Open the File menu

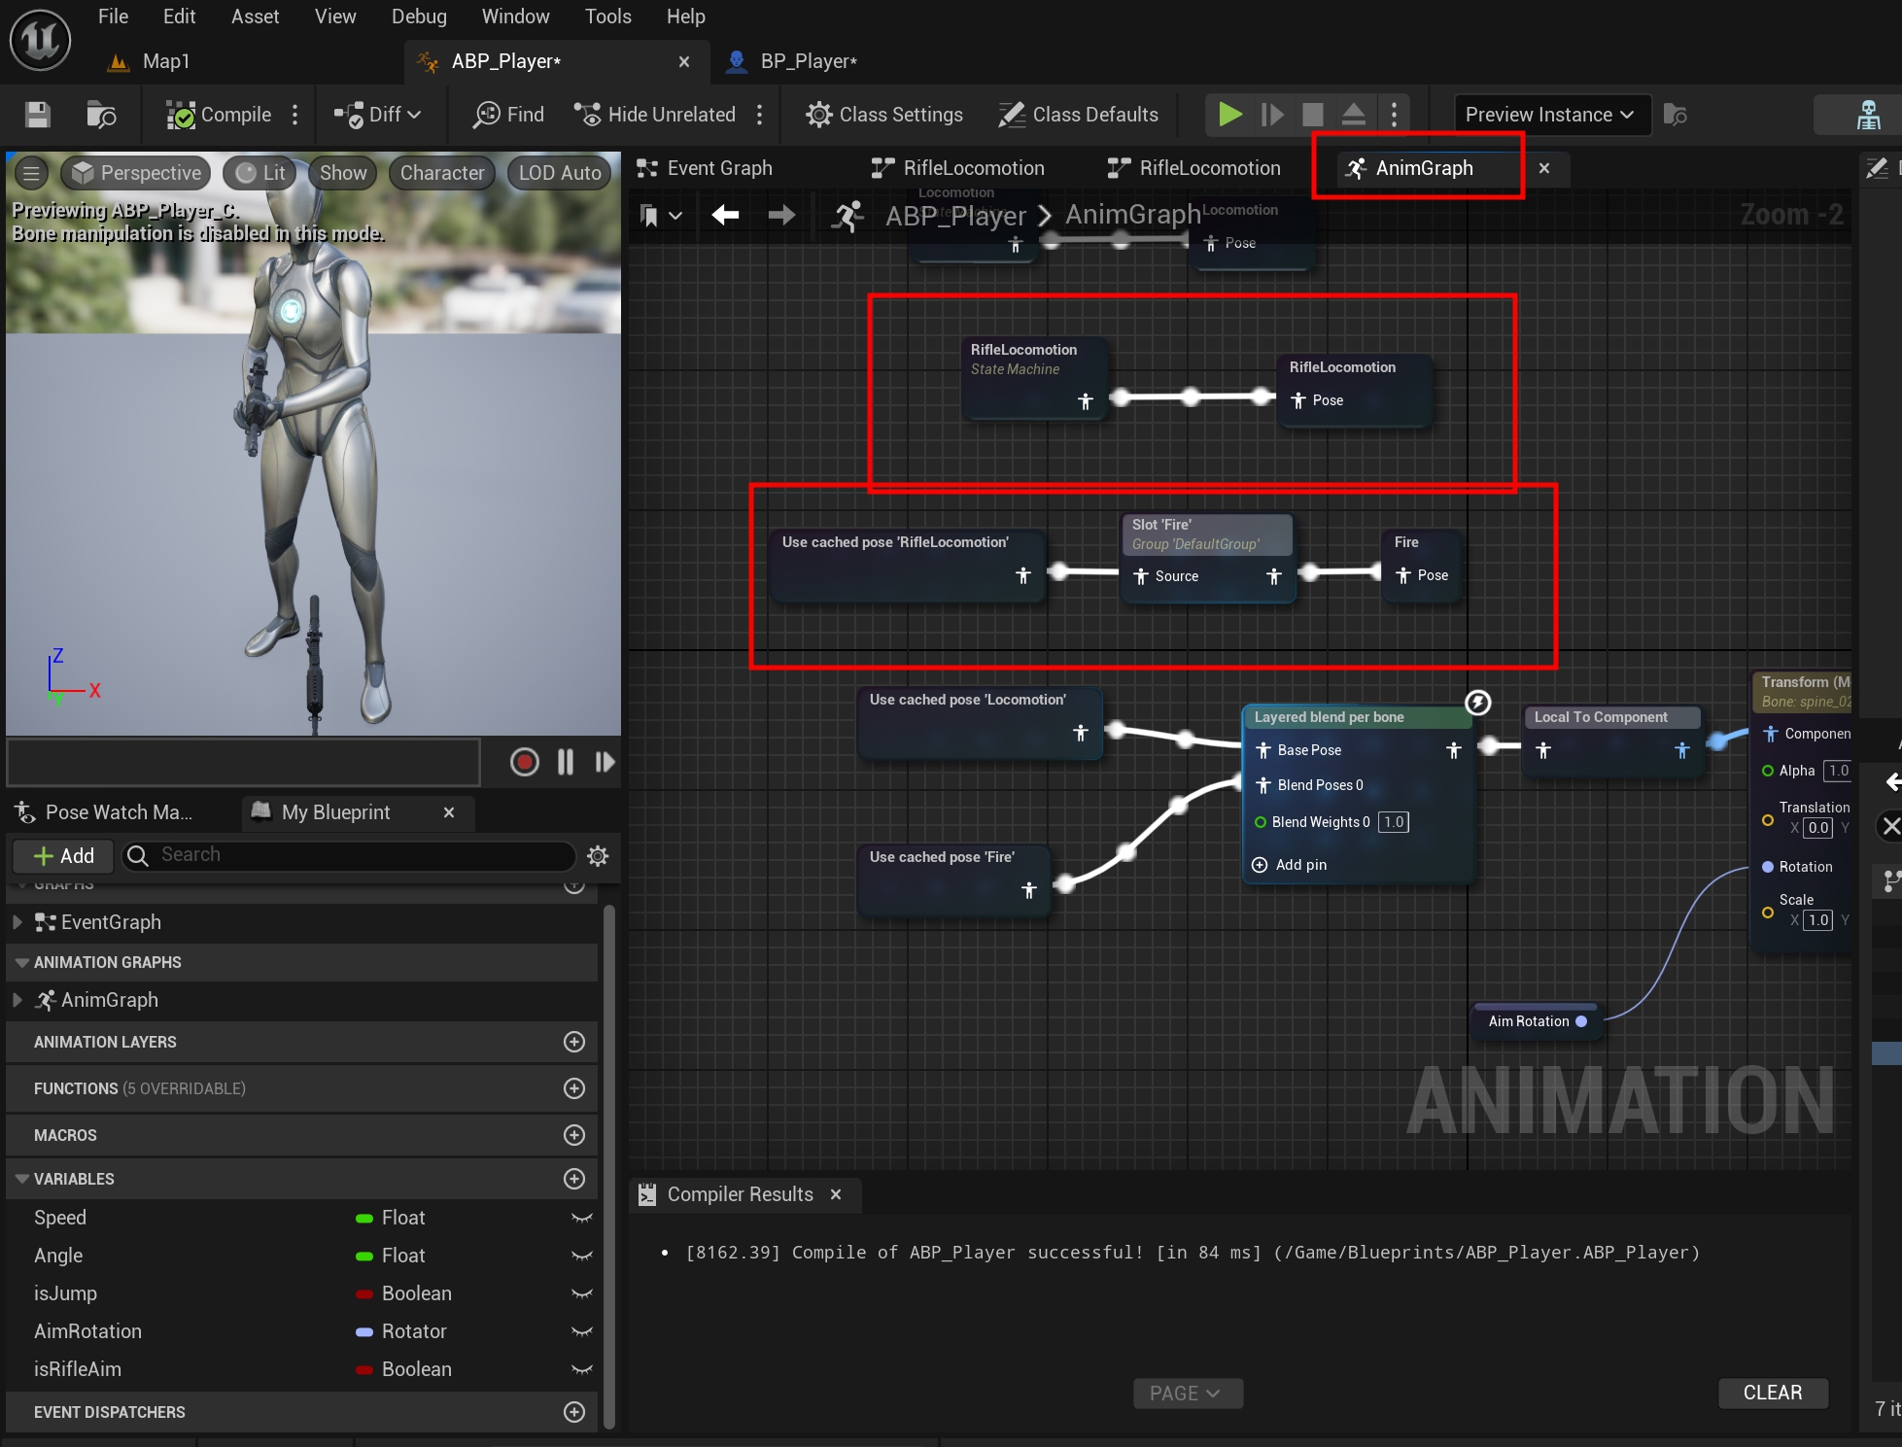113,17
